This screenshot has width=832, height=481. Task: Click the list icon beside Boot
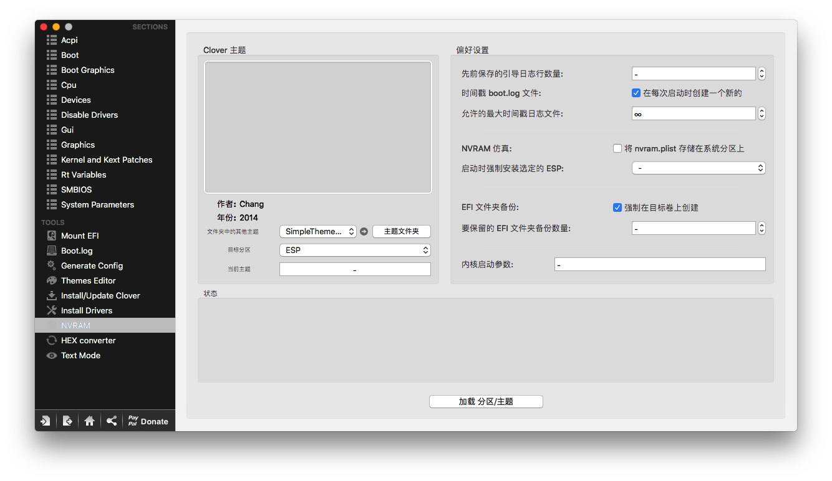52,55
